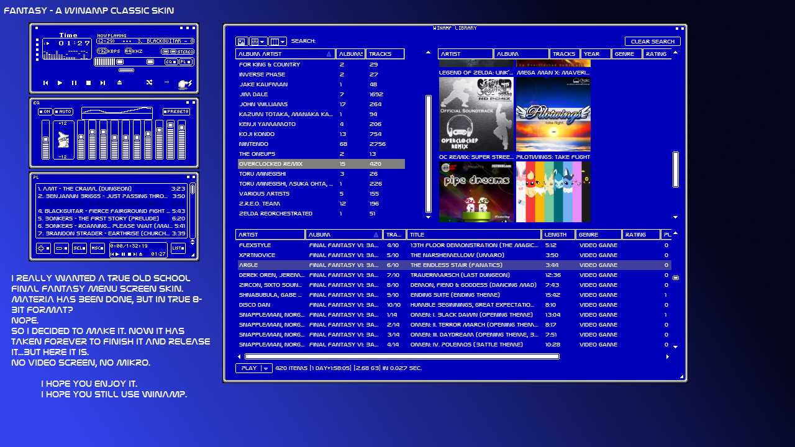Click the track list horizontal scrollbar
Viewport: 795px width, 447px height.
(x=402, y=356)
